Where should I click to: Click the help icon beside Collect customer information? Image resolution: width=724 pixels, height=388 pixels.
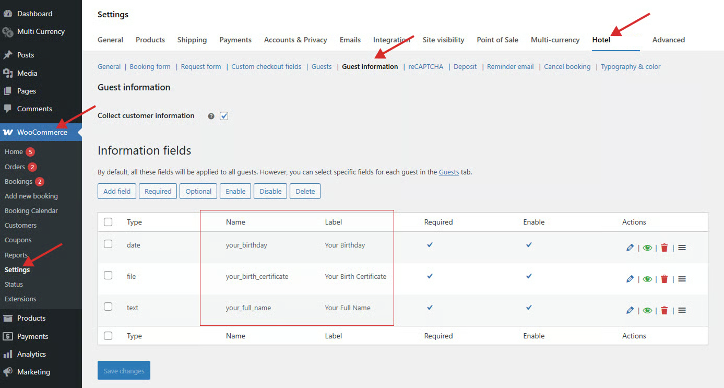[x=211, y=116]
